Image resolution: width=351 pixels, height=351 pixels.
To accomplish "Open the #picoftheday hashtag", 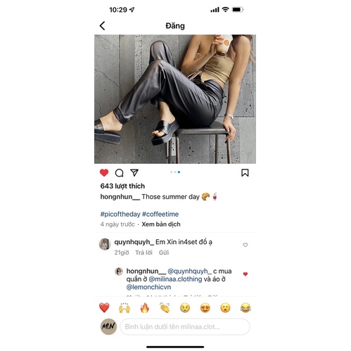I will [120, 214].
